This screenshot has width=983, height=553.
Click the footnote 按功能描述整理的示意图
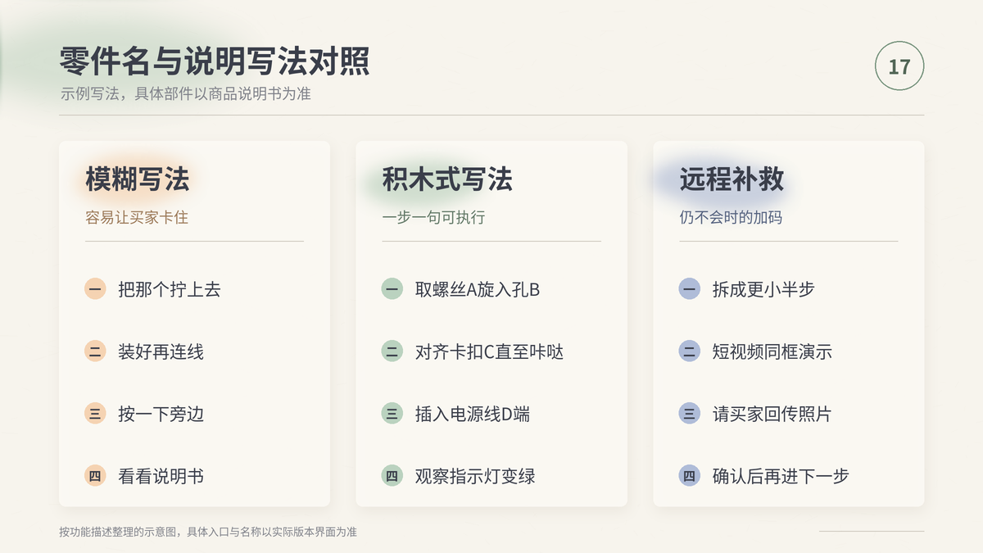pos(120,532)
